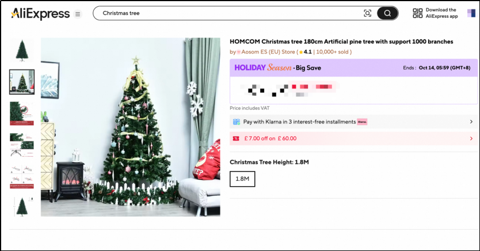Expand the £7.00 off coupon chevron
This screenshot has width=480, height=251.
tap(471, 138)
